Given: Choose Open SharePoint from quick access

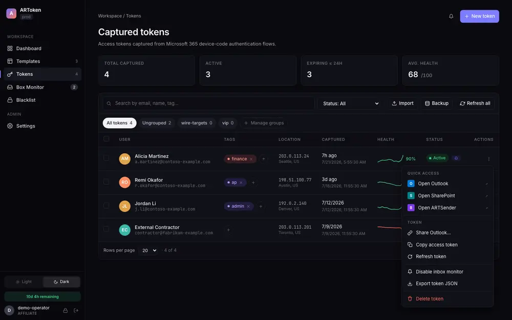Looking at the screenshot, I should point(447,196).
